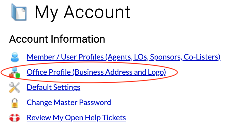The width and height of the screenshot is (241, 129).
Task: Select Change Master Password link
Action: (69, 103)
